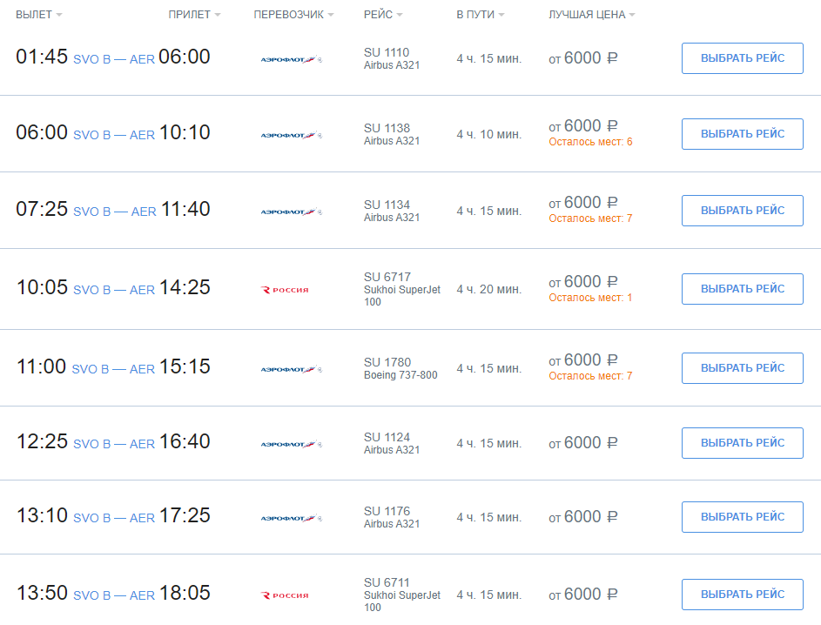Click Aeroflot logo on flight SU 1780
This screenshot has height=625, width=821.
pos(292,370)
